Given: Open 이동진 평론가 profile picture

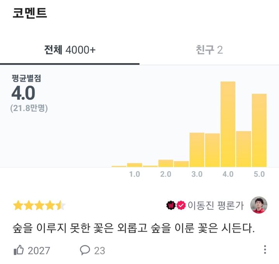Looking at the screenshot, I should 259,205.
